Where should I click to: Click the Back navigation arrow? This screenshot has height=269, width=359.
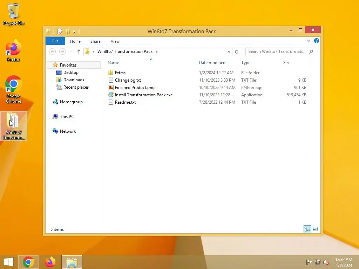[x=53, y=51]
